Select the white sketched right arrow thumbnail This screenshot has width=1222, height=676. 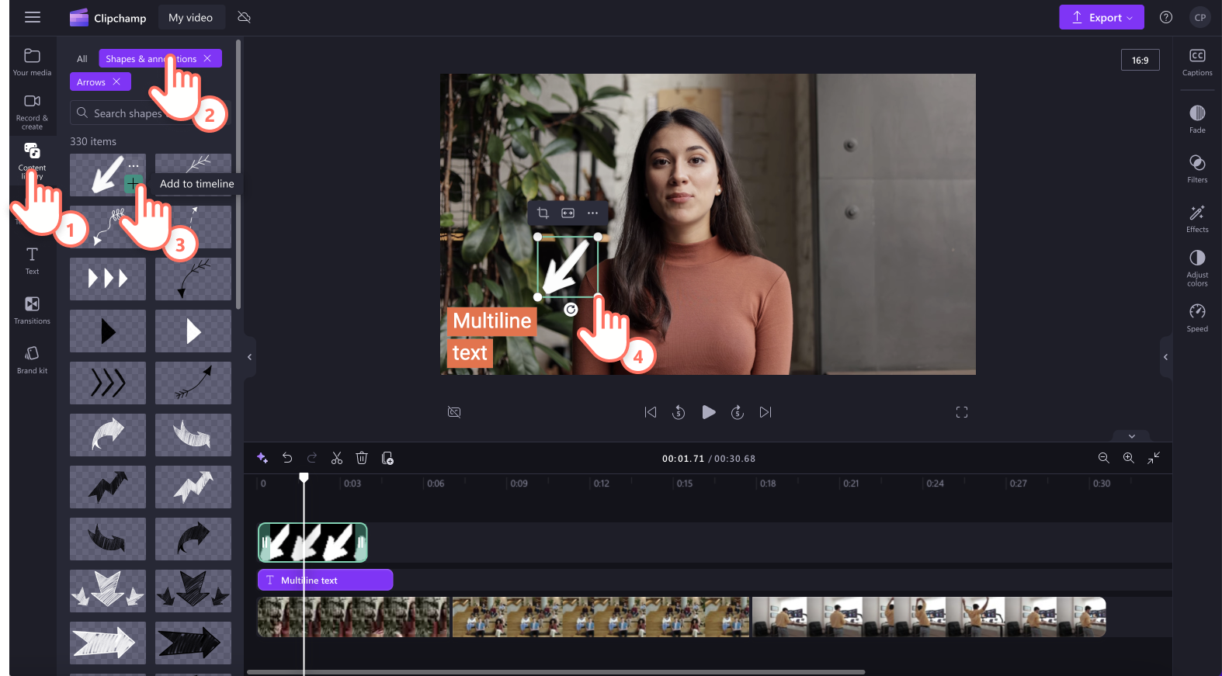pyautogui.click(x=108, y=643)
